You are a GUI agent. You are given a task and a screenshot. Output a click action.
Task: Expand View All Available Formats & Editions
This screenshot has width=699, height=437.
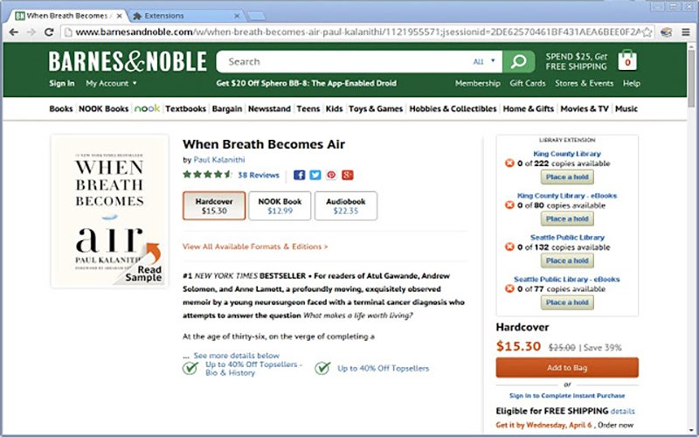coord(255,246)
